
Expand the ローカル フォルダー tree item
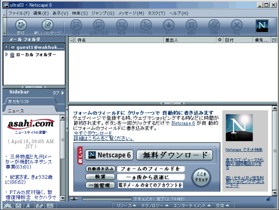point(6,54)
